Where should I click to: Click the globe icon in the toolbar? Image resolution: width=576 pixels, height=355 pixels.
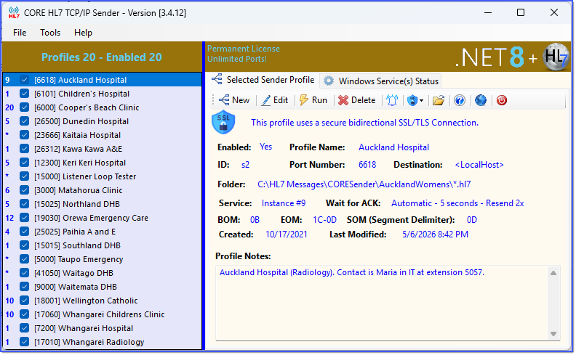point(481,100)
